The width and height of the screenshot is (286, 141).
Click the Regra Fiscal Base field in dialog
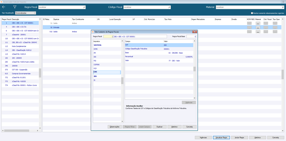pyautogui.click(x=191, y=37)
